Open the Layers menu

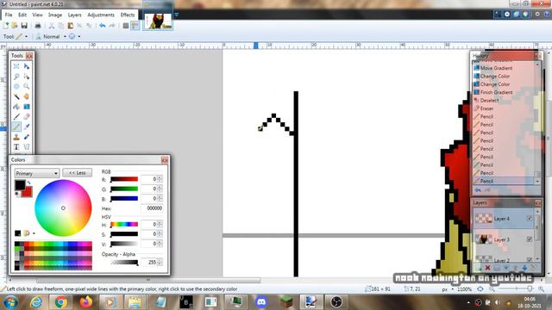click(x=74, y=15)
